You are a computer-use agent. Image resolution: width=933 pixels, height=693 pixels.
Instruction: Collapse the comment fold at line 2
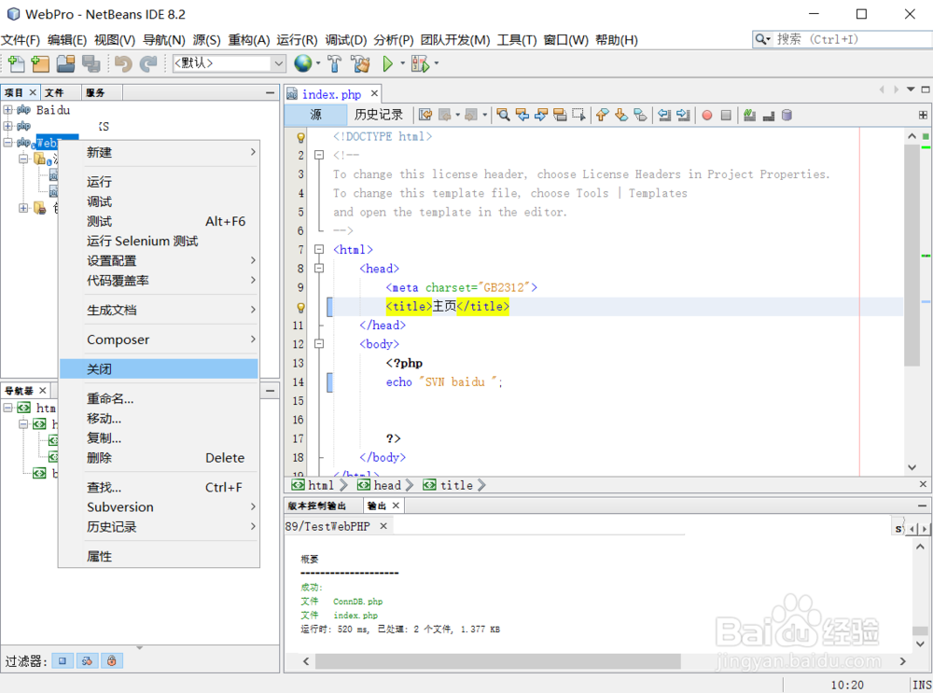[x=319, y=155]
